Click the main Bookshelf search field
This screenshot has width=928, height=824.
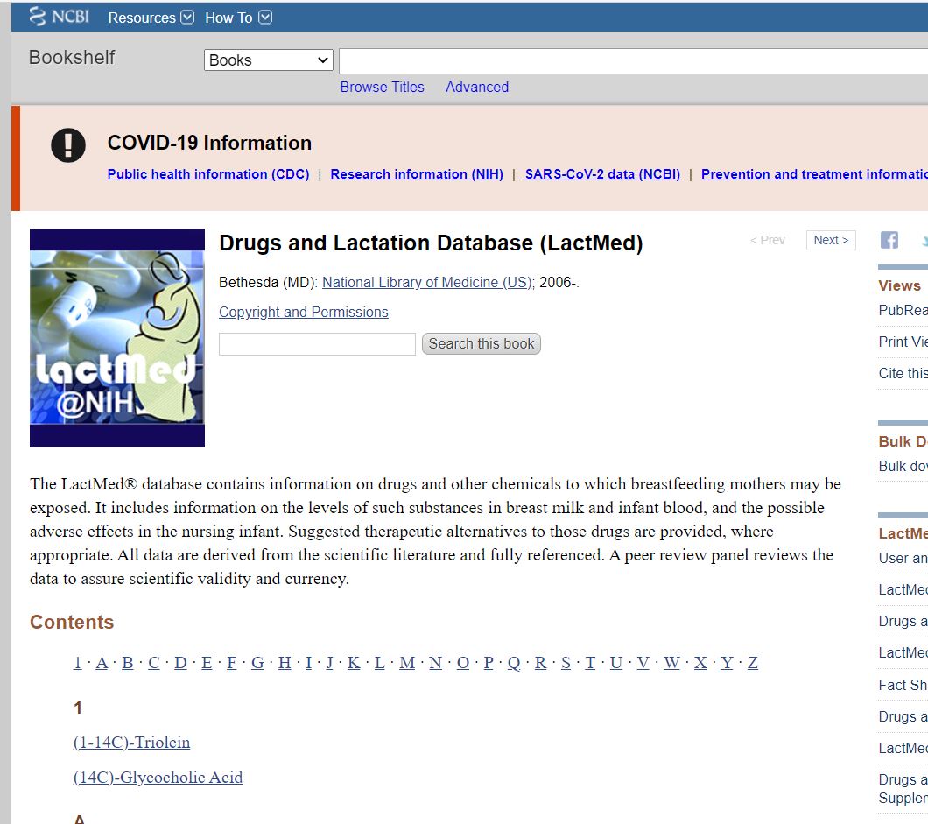click(x=632, y=61)
